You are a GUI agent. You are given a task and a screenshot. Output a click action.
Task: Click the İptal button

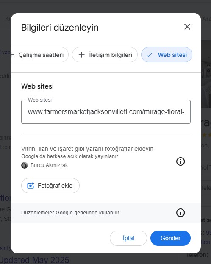[128, 238]
